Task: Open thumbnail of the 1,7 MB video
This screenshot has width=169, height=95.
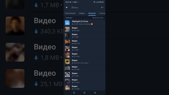Action: pyautogui.click(x=67, y=36)
